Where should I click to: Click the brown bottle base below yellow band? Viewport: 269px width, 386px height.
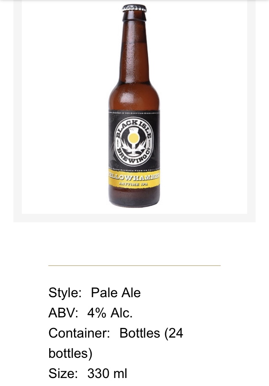coord(134,197)
